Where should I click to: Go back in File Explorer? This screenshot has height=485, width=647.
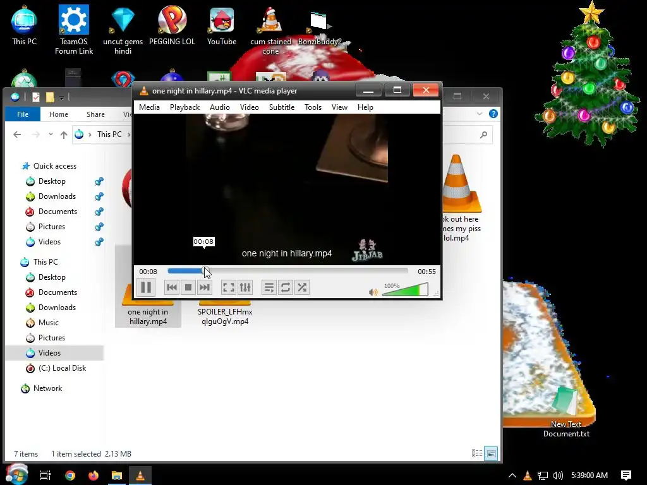[x=17, y=135]
